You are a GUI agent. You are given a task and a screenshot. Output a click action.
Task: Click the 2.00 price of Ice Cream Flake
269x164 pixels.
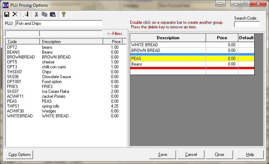tap(114, 91)
